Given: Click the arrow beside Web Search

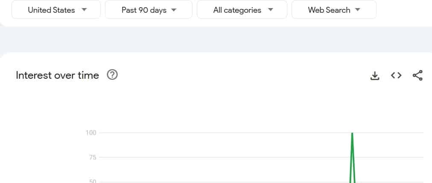Looking at the screenshot, I should click(x=358, y=10).
